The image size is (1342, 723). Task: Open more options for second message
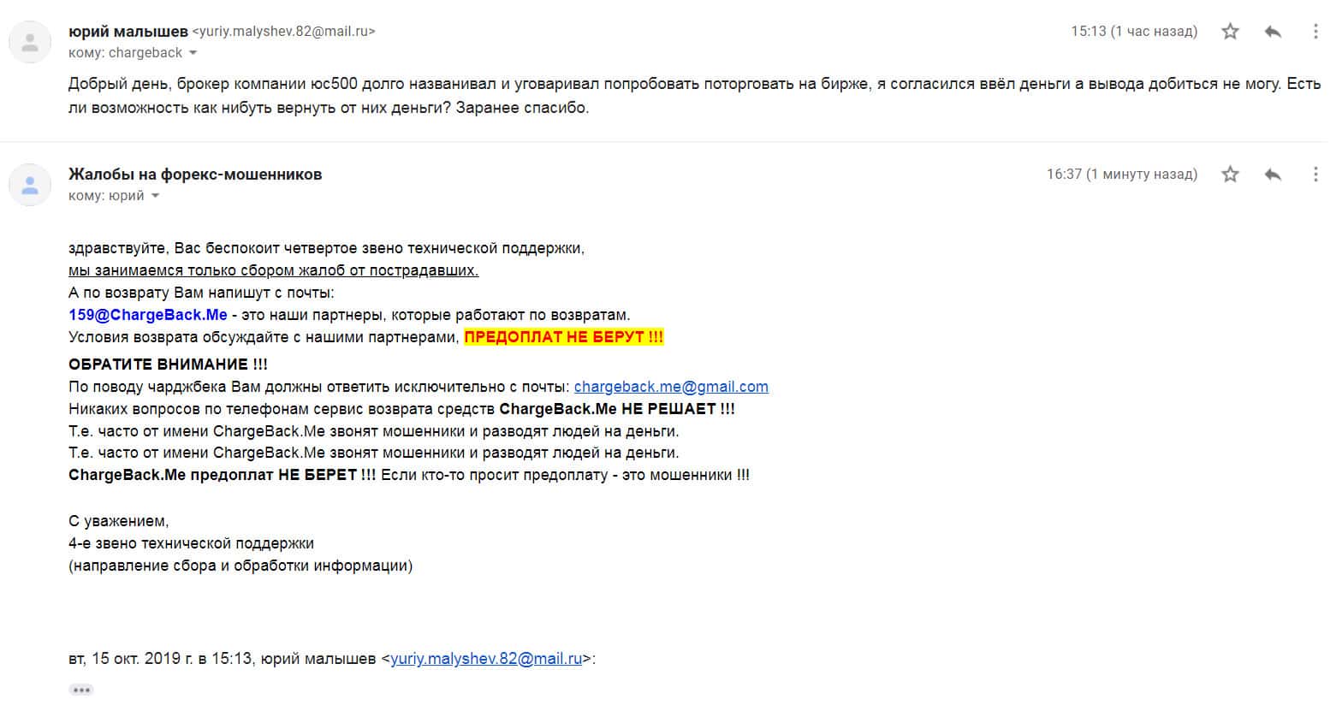[x=1315, y=175]
